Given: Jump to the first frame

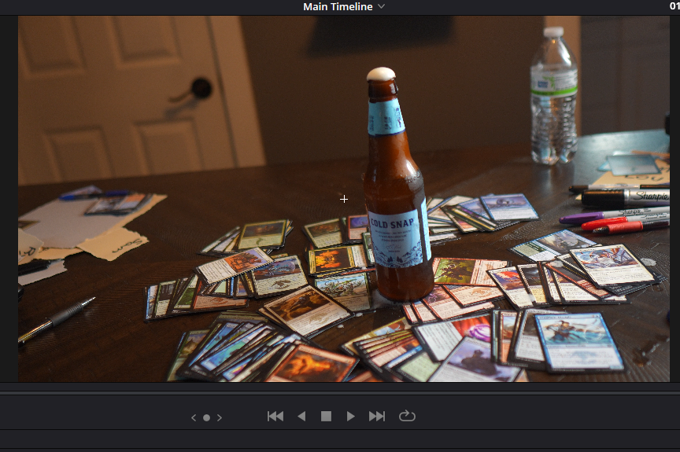Looking at the screenshot, I should coord(275,417).
